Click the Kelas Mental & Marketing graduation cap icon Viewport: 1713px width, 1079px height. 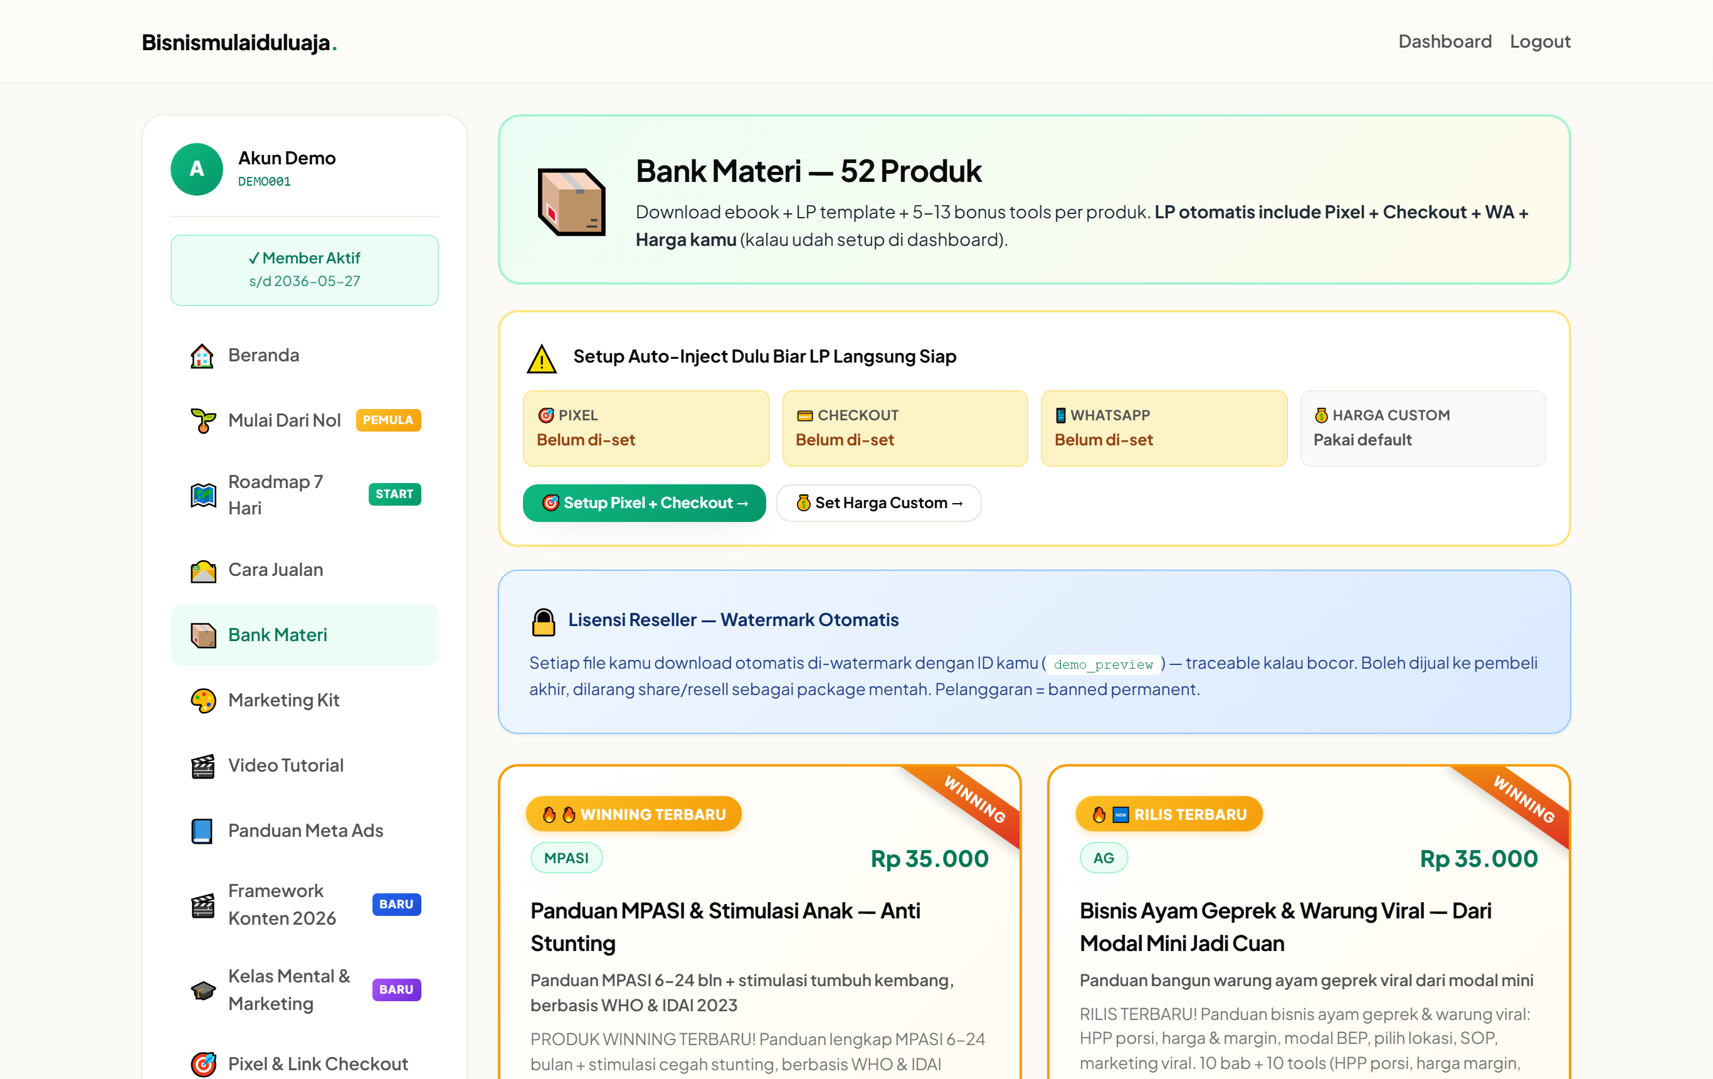(203, 990)
